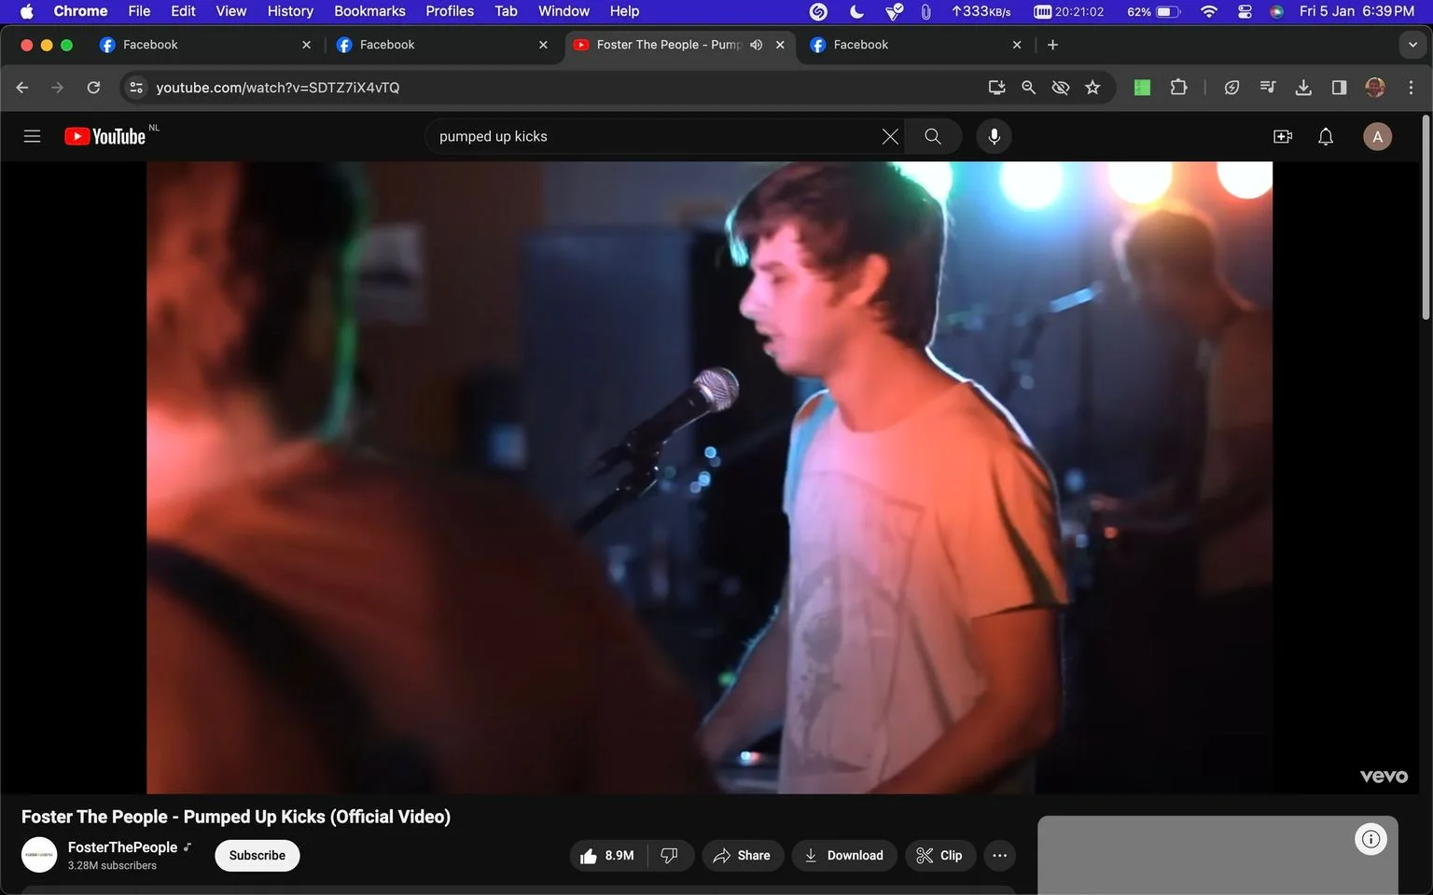Image resolution: width=1433 pixels, height=895 pixels.
Task: Expand the Chrome tab search chevron
Action: 1412,45
